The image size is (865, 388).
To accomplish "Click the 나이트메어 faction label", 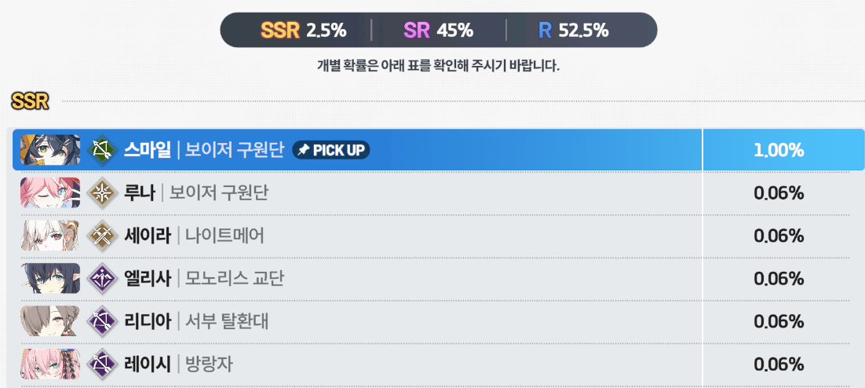I will (224, 235).
